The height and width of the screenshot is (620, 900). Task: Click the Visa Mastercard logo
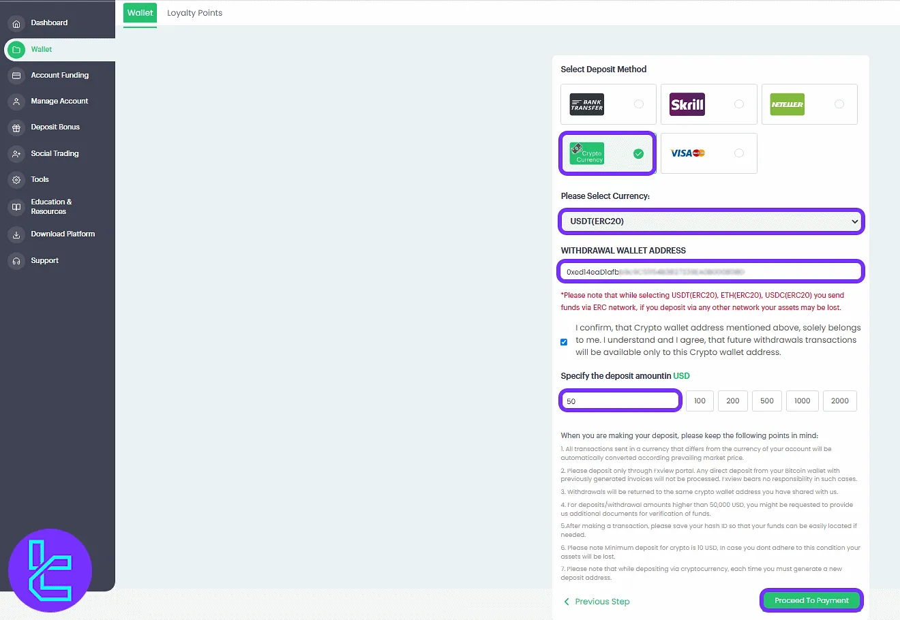click(x=687, y=153)
